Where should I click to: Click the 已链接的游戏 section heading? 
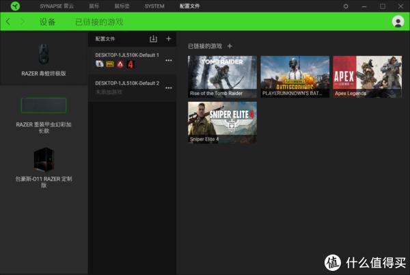pos(205,47)
